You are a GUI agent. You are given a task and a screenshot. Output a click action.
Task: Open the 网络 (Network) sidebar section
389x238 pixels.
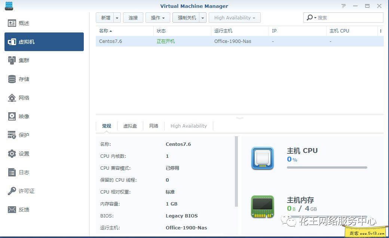[24, 97]
